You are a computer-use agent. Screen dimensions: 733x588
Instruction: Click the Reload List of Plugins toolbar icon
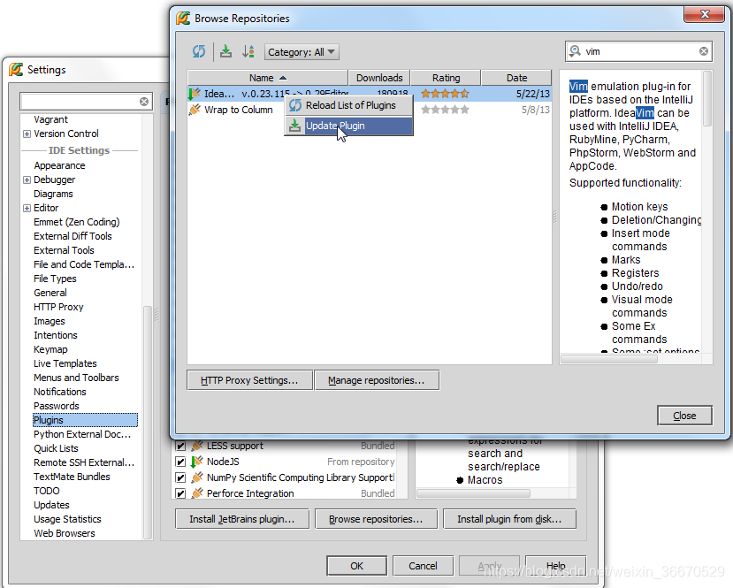(x=199, y=51)
